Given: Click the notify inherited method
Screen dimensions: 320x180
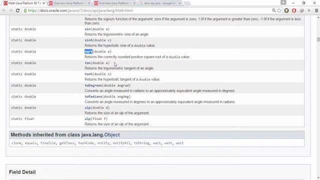Looking at the screenshot, I should pos(103,143).
